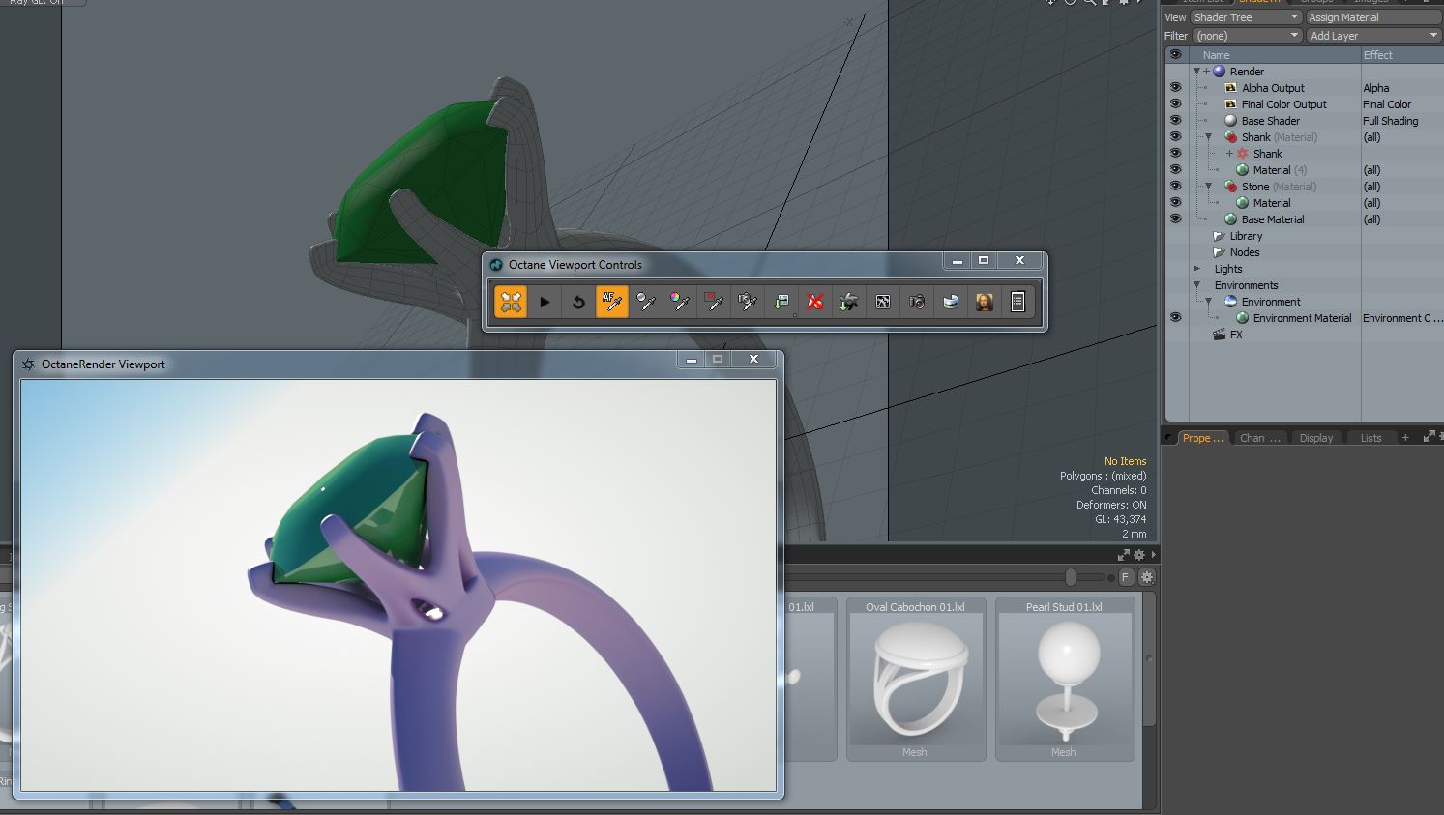
Task: Open the Display tab
Action: pos(1316,438)
